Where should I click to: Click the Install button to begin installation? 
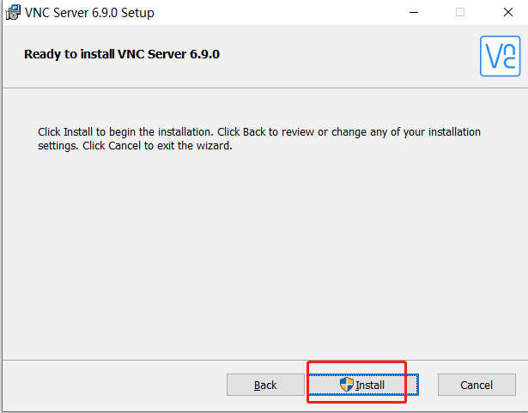(362, 385)
